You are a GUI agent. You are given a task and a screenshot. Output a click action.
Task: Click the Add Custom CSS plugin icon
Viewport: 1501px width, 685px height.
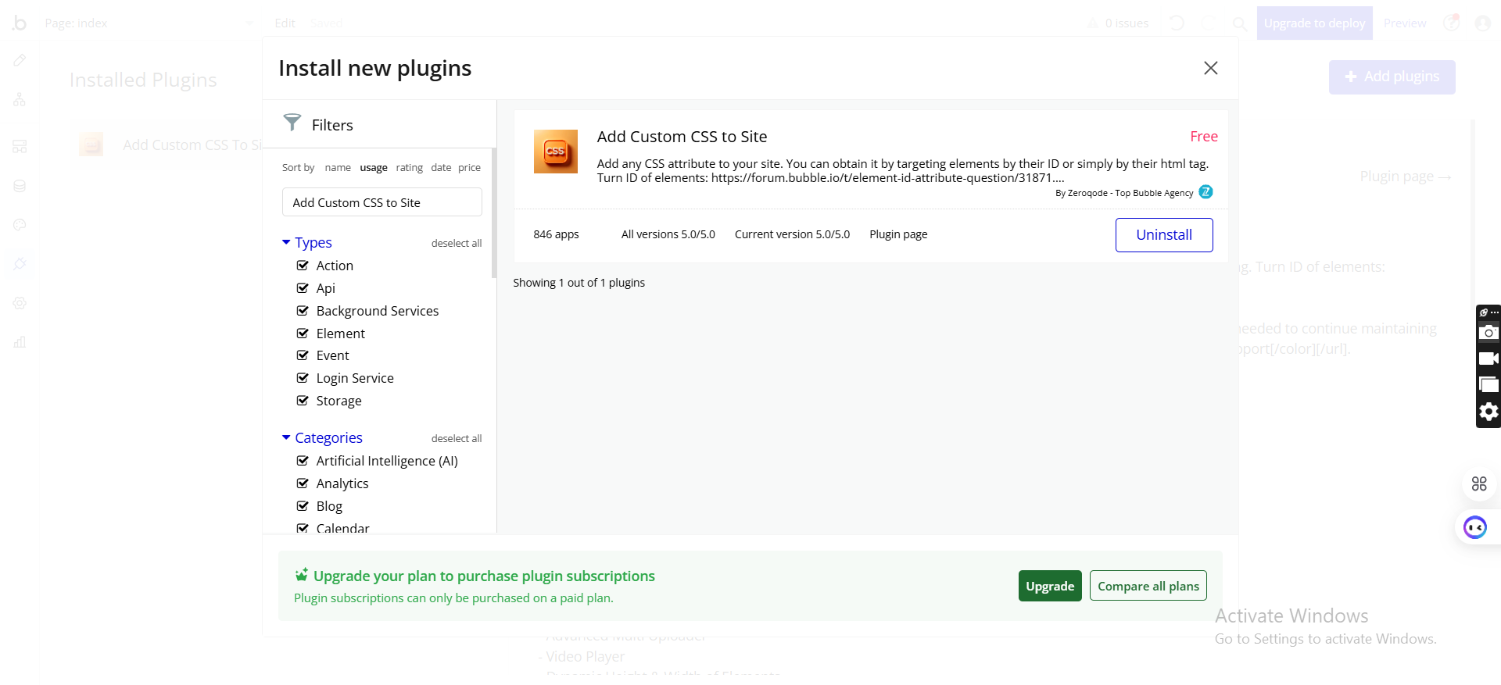tap(555, 151)
